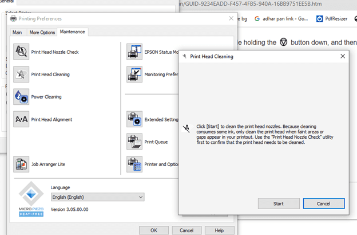Open Help in Printing Preferences

pos(219,230)
